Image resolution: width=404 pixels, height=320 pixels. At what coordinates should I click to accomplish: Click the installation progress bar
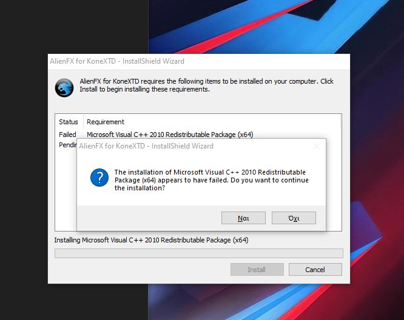pos(198,253)
